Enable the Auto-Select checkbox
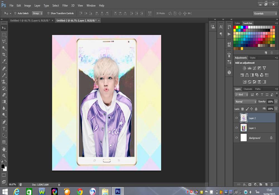279x195 pixels. 15,13
